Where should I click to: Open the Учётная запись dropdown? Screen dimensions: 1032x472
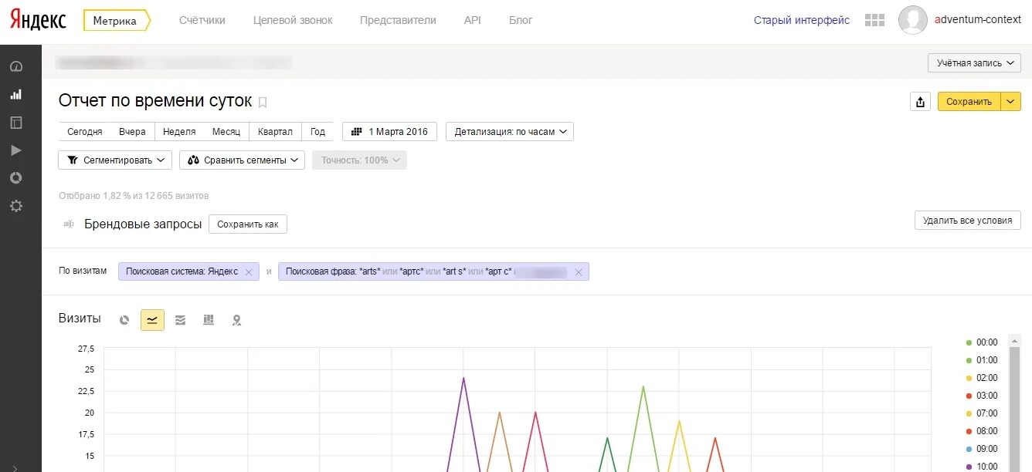[974, 63]
